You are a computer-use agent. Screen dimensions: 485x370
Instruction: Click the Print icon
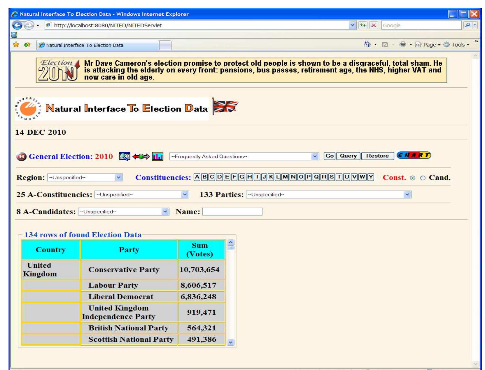tap(403, 45)
